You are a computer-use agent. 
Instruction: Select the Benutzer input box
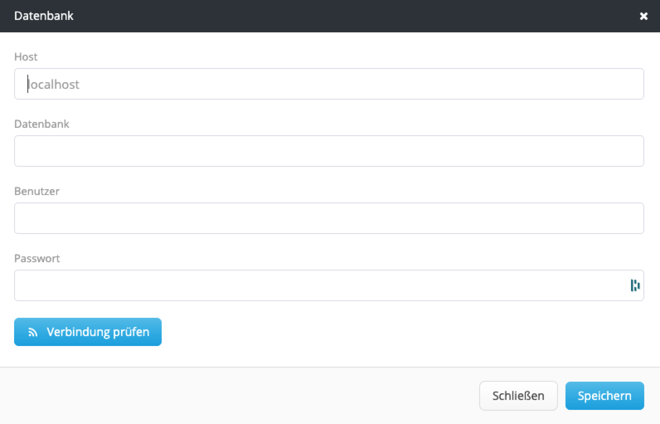point(329,218)
